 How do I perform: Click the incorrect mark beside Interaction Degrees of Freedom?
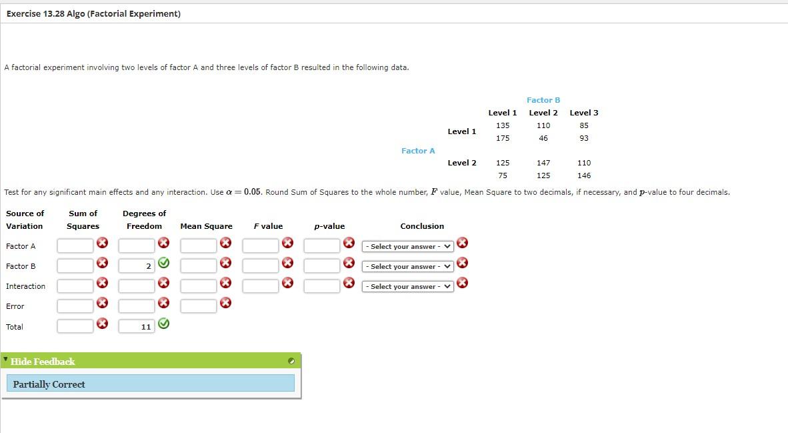pyautogui.click(x=164, y=283)
